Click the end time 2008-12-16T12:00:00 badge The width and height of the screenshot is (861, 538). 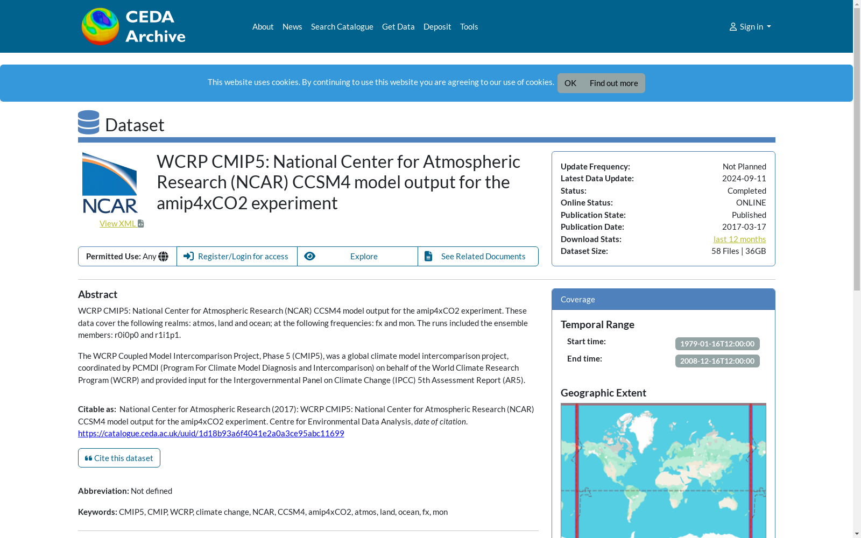[x=717, y=361]
